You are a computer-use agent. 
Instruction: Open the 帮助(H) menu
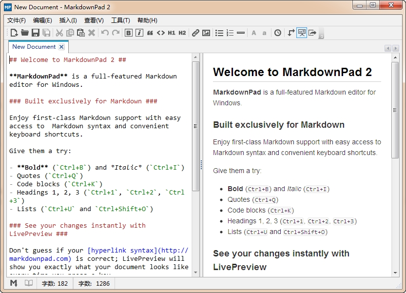coord(147,20)
